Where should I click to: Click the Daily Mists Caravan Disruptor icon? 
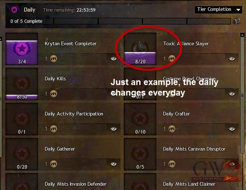pos(140,154)
